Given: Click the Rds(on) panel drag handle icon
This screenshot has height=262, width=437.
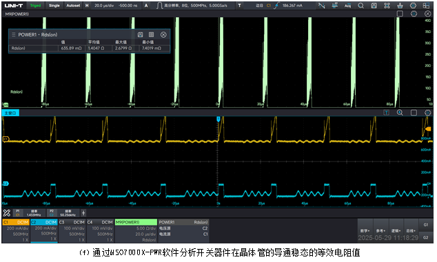Looking at the screenshot, I should point(13,34).
